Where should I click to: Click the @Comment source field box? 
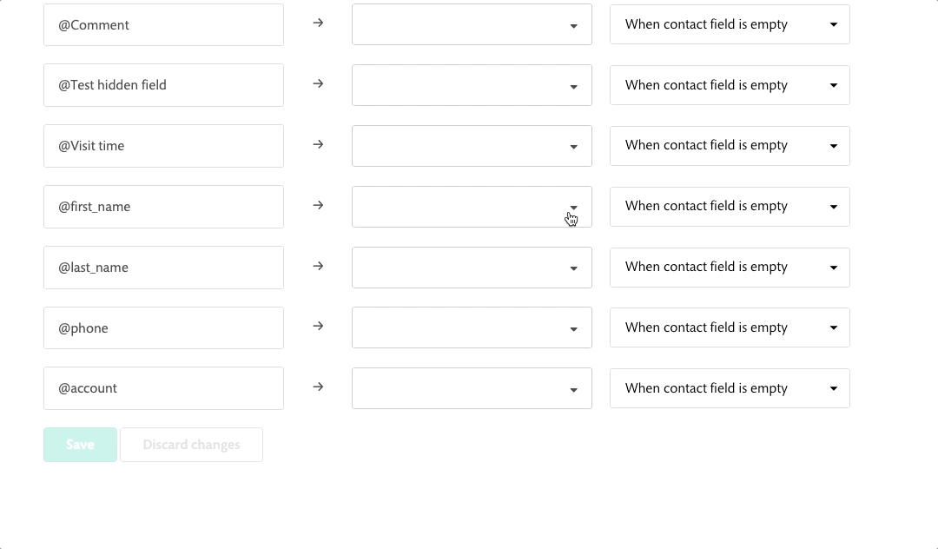pyautogui.click(x=163, y=24)
